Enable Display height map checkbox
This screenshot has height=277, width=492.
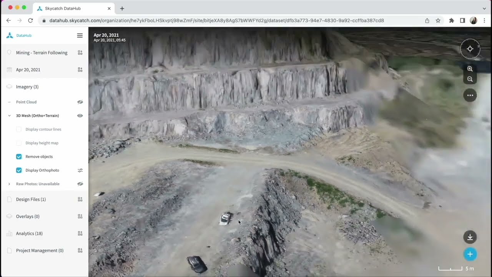(x=19, y=143)
